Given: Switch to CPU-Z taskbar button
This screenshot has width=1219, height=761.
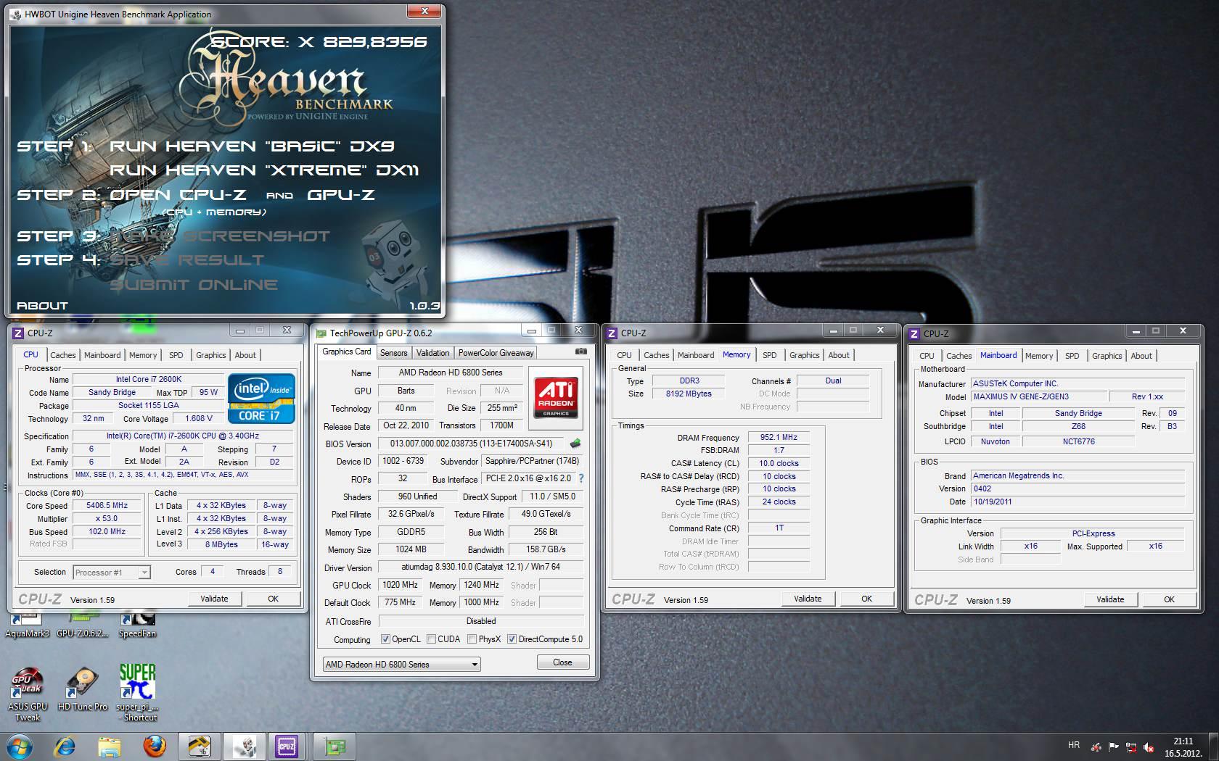Looking at the screenshot, I should point(287,746).
